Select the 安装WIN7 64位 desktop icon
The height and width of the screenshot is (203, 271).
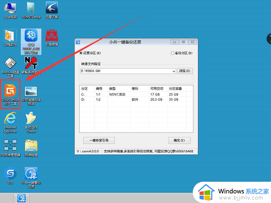(31, 42)
